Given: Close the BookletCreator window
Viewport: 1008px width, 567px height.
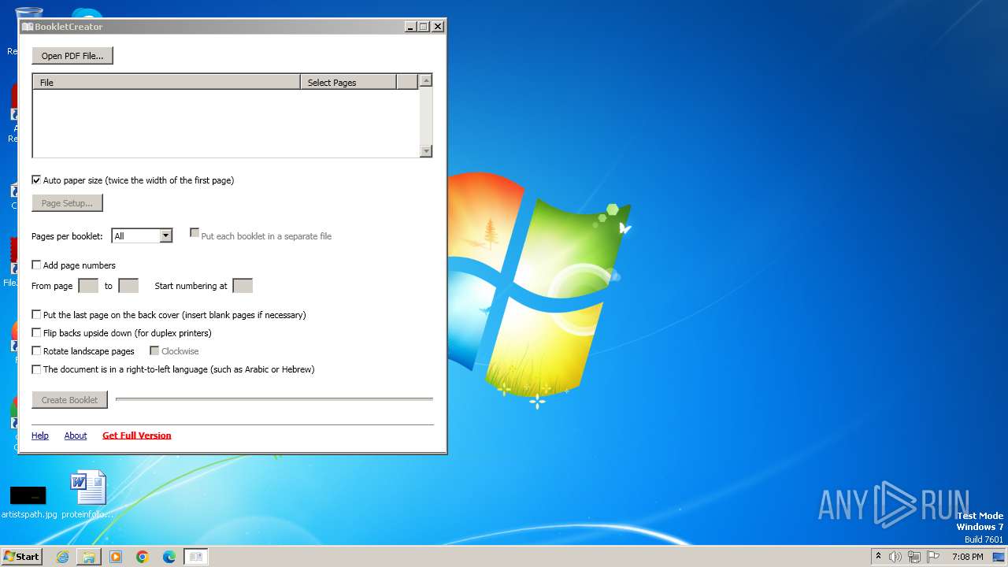Looking at the screenshot, I should tap(438, 27).
